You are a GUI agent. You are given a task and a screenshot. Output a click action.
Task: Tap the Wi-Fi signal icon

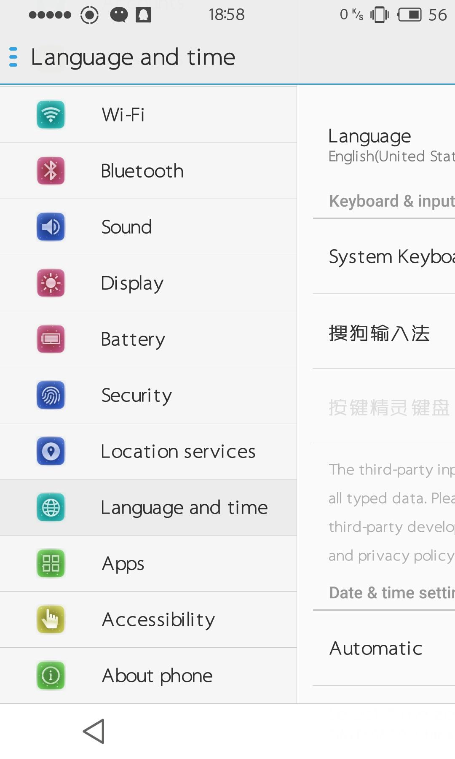[x=51, y=114]
